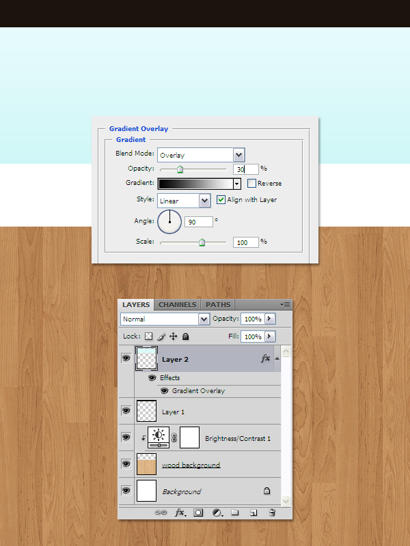The image size is (410, 546).
Task: Switch to the Layers tab
Action: 136,304
